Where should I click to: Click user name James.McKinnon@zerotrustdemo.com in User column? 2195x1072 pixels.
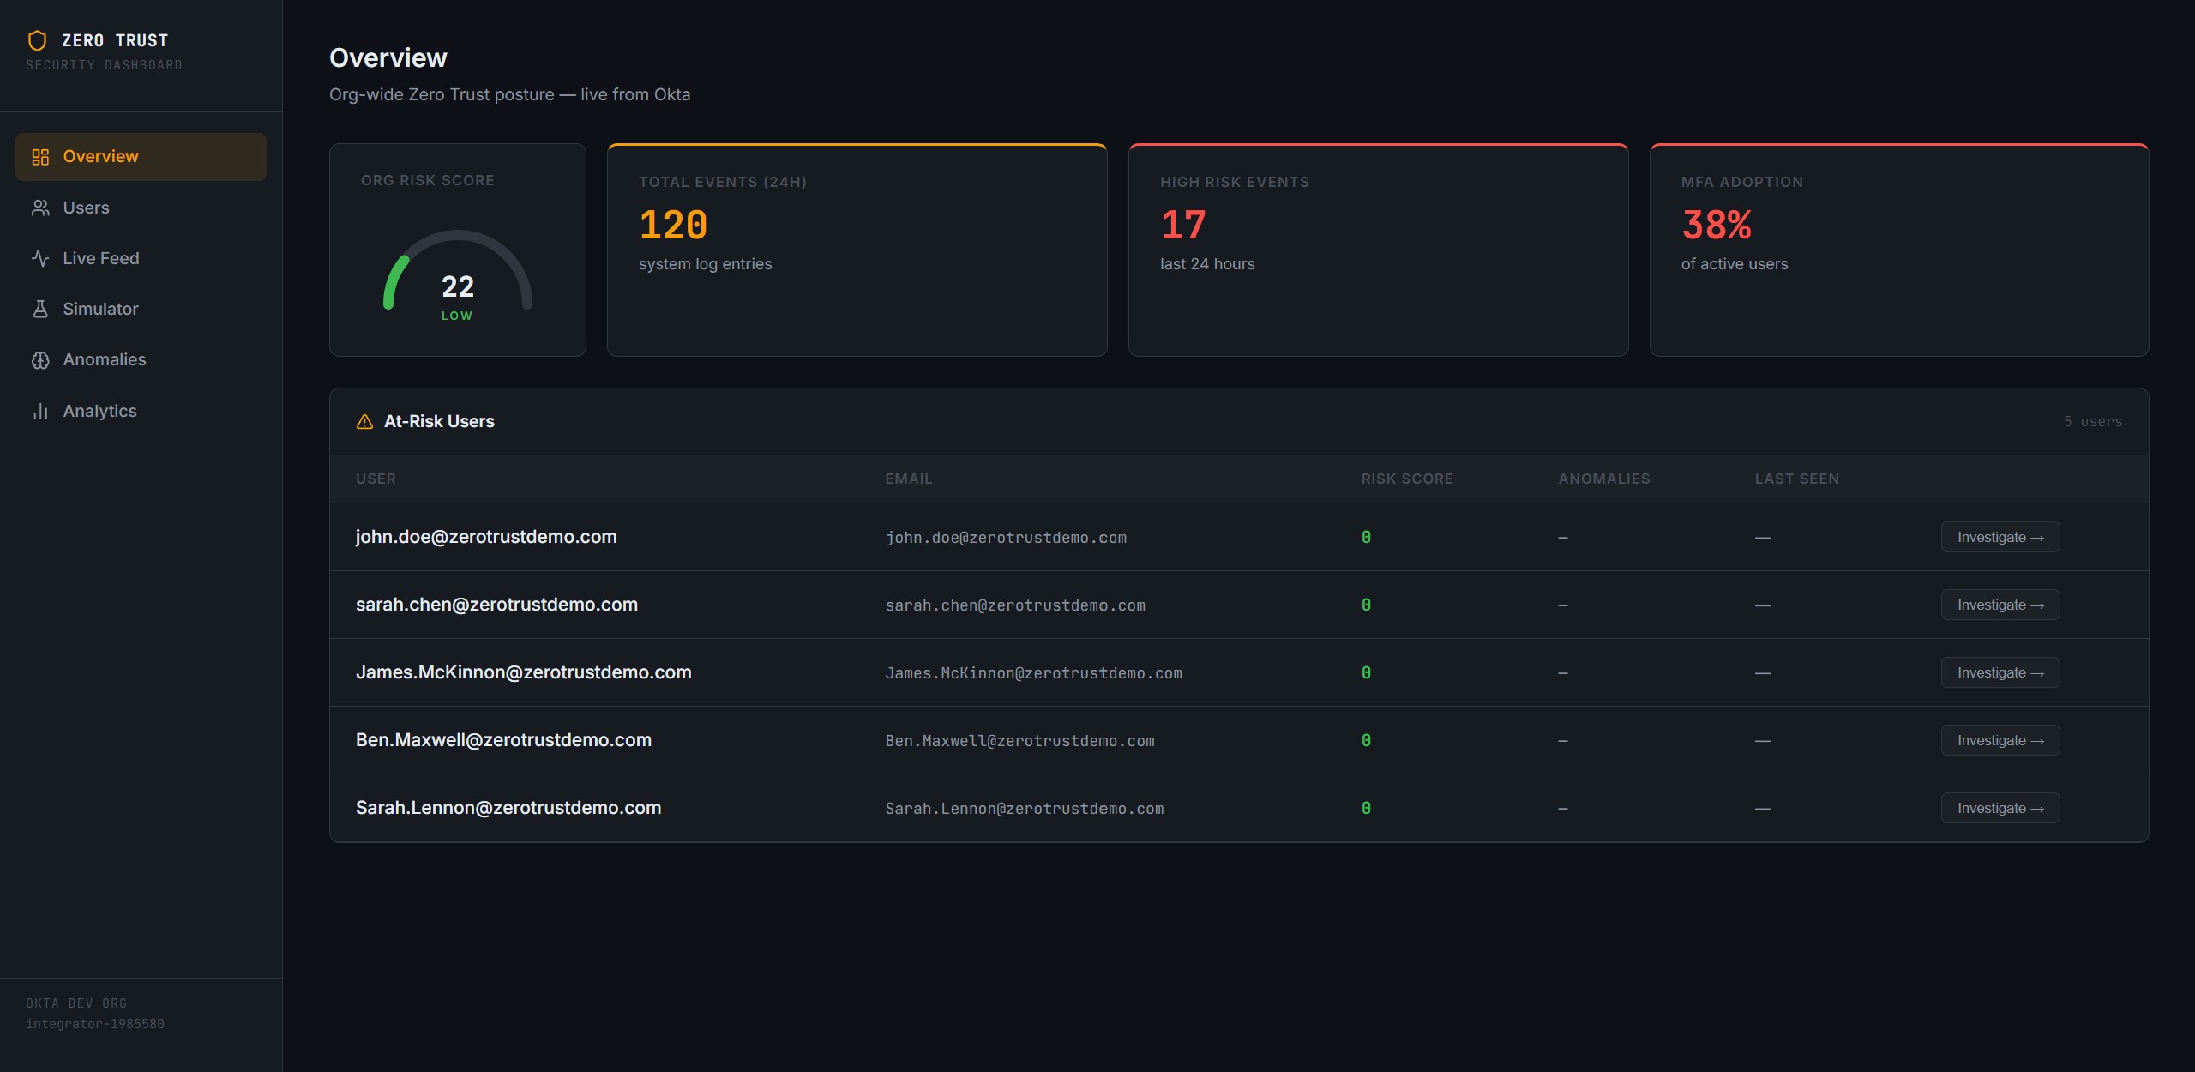tap(523, 672)
